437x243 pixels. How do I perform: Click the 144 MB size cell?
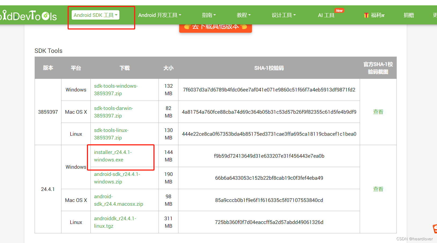(x=168, y=156)
